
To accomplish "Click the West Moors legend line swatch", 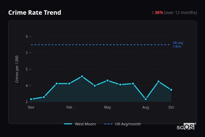I will [68, 124].
